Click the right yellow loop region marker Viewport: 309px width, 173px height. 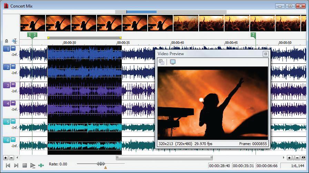[120, 38]
